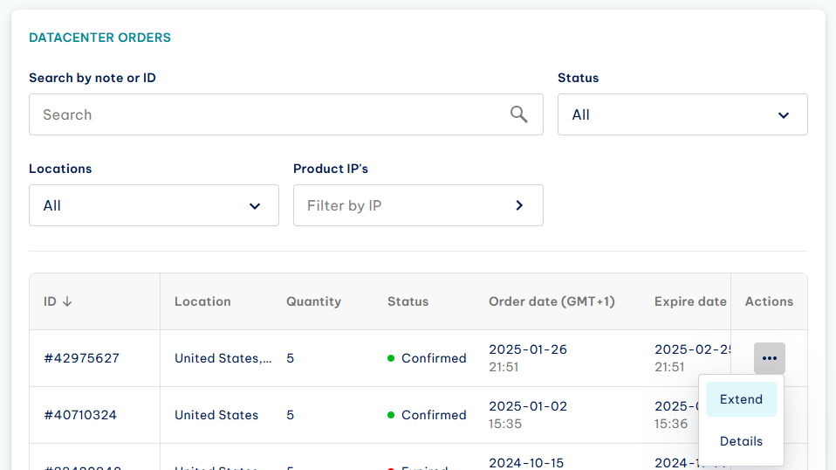Click the Expire date column header
The image size is (836, 470).
[x=690, y=301]
